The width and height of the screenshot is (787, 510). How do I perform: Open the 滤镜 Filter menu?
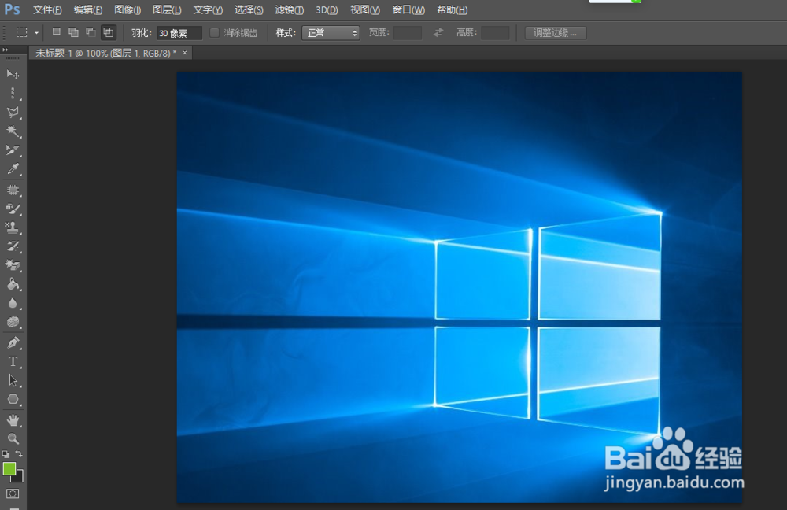[289, 9]
